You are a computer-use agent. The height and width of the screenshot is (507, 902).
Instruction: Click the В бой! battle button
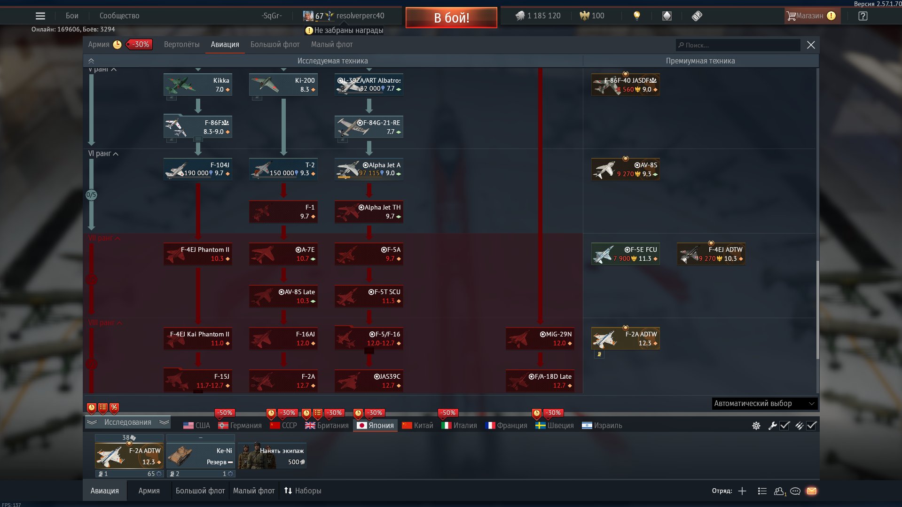[451, 18]
